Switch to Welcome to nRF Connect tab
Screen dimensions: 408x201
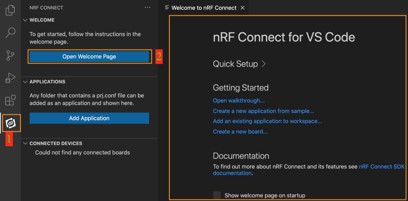204,8
